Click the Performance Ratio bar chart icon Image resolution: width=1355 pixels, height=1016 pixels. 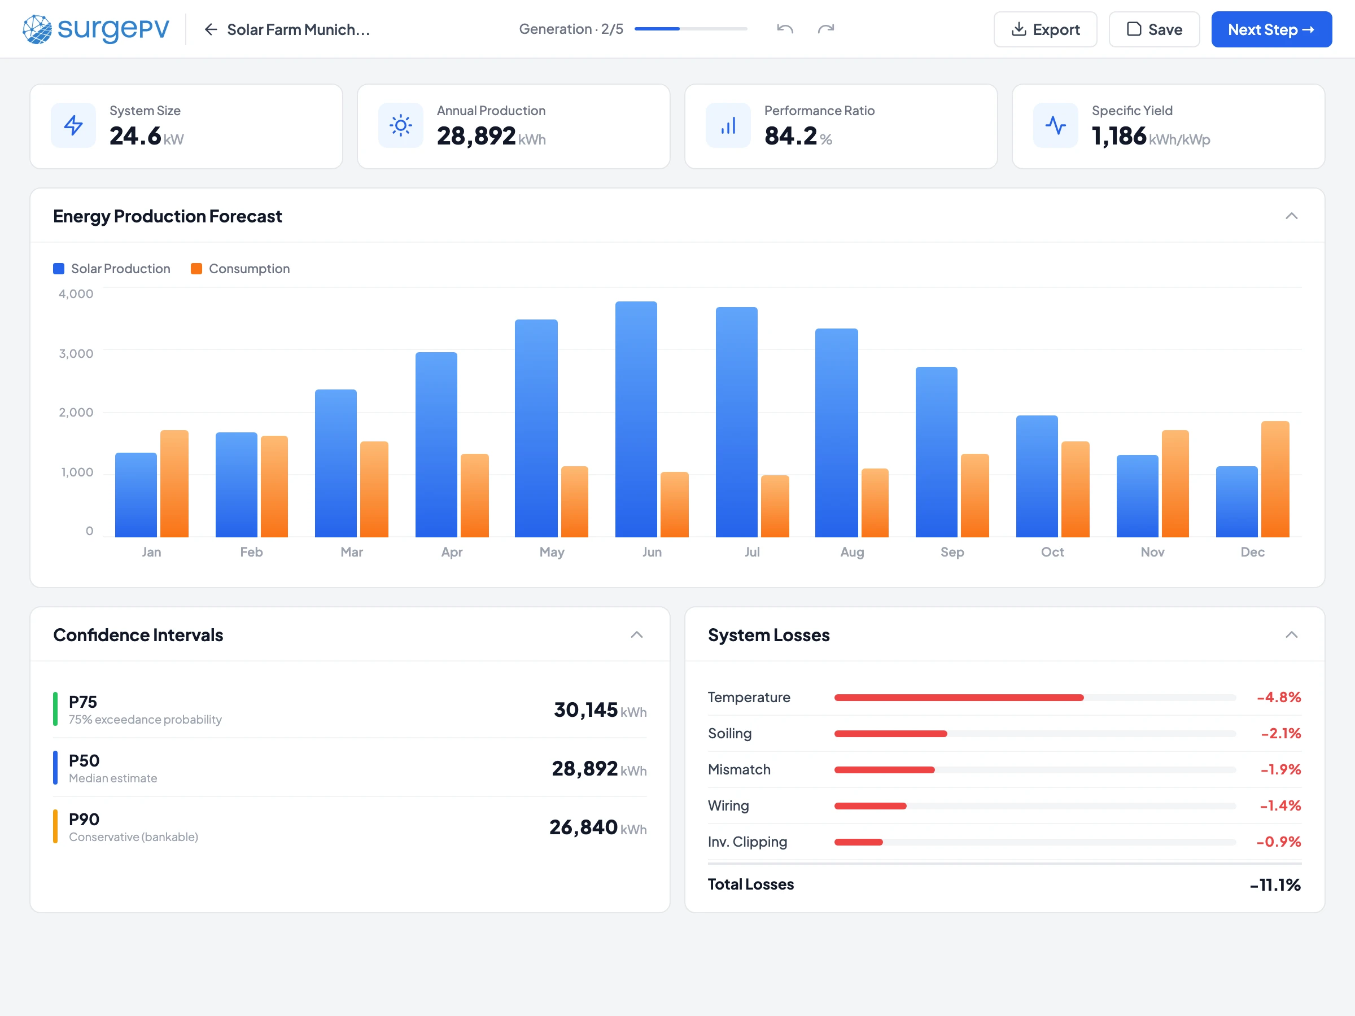pyautogui.click(x=728, y=125)
